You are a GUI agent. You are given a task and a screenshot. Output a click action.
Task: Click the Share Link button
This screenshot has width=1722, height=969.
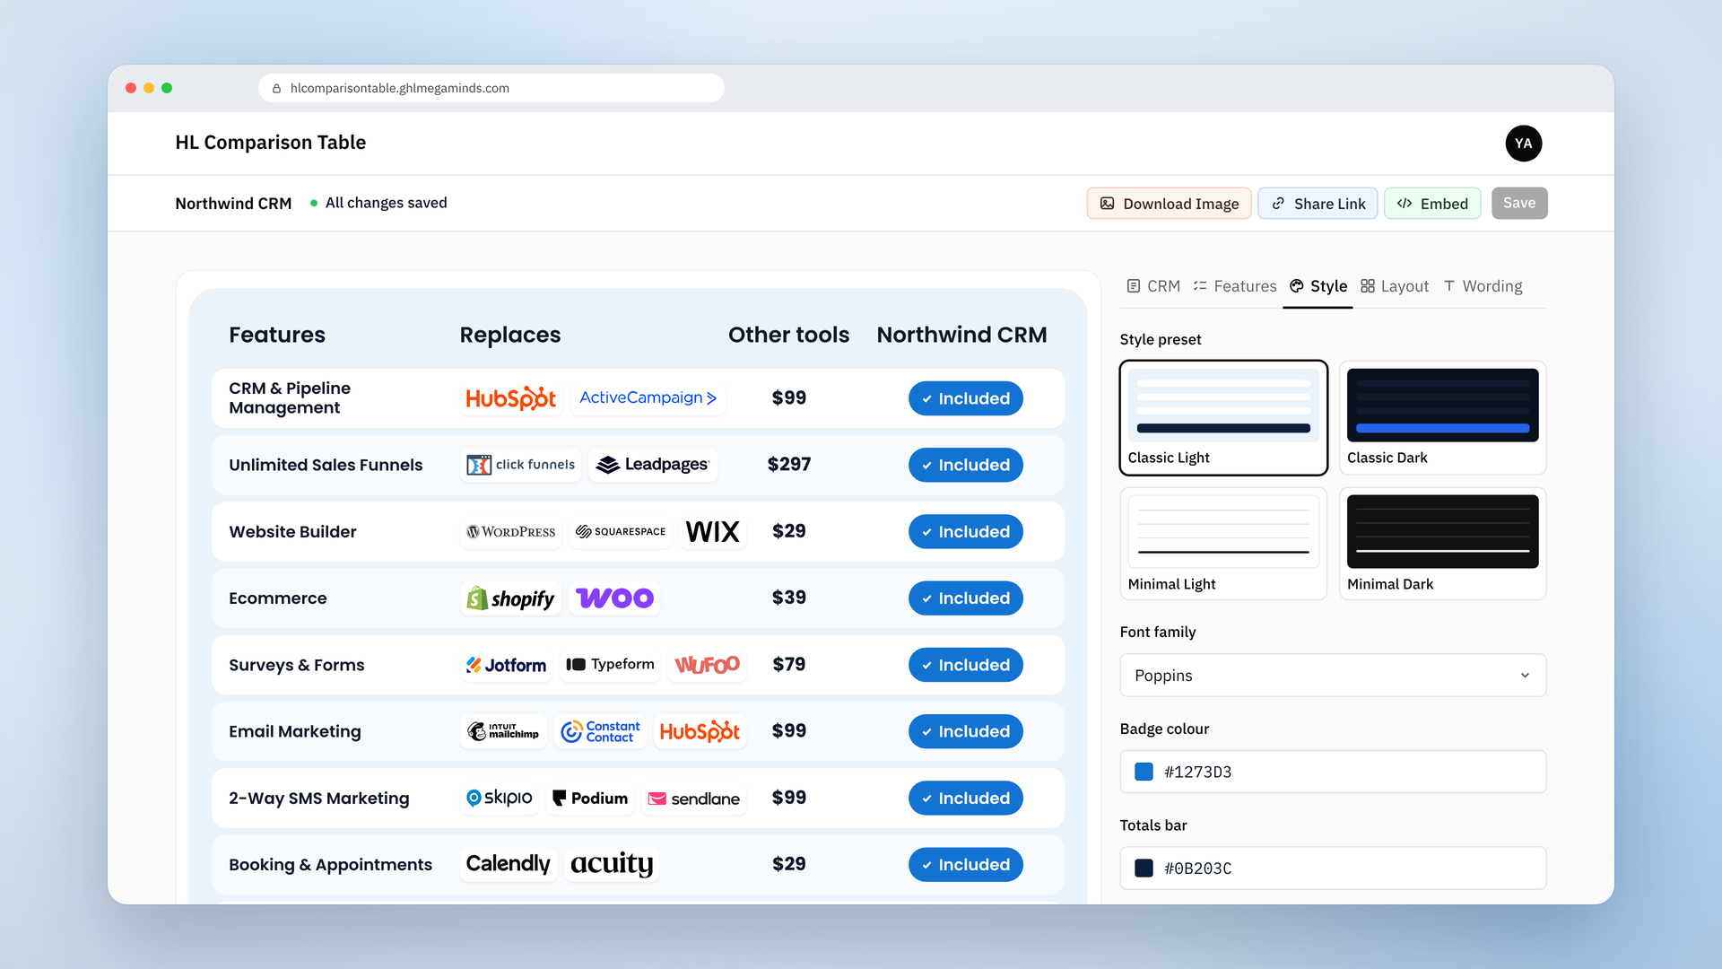click(1318, 204)
